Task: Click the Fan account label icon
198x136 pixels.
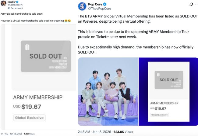Action: click(9, 8)
